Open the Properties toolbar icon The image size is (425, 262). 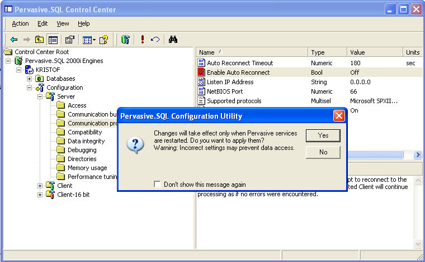click(70, 40)
